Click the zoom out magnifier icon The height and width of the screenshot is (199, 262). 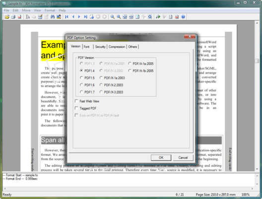click(113, 17)
